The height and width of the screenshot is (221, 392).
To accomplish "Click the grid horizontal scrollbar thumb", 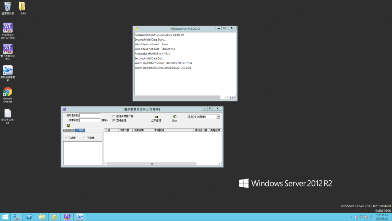I will (152, 164).
